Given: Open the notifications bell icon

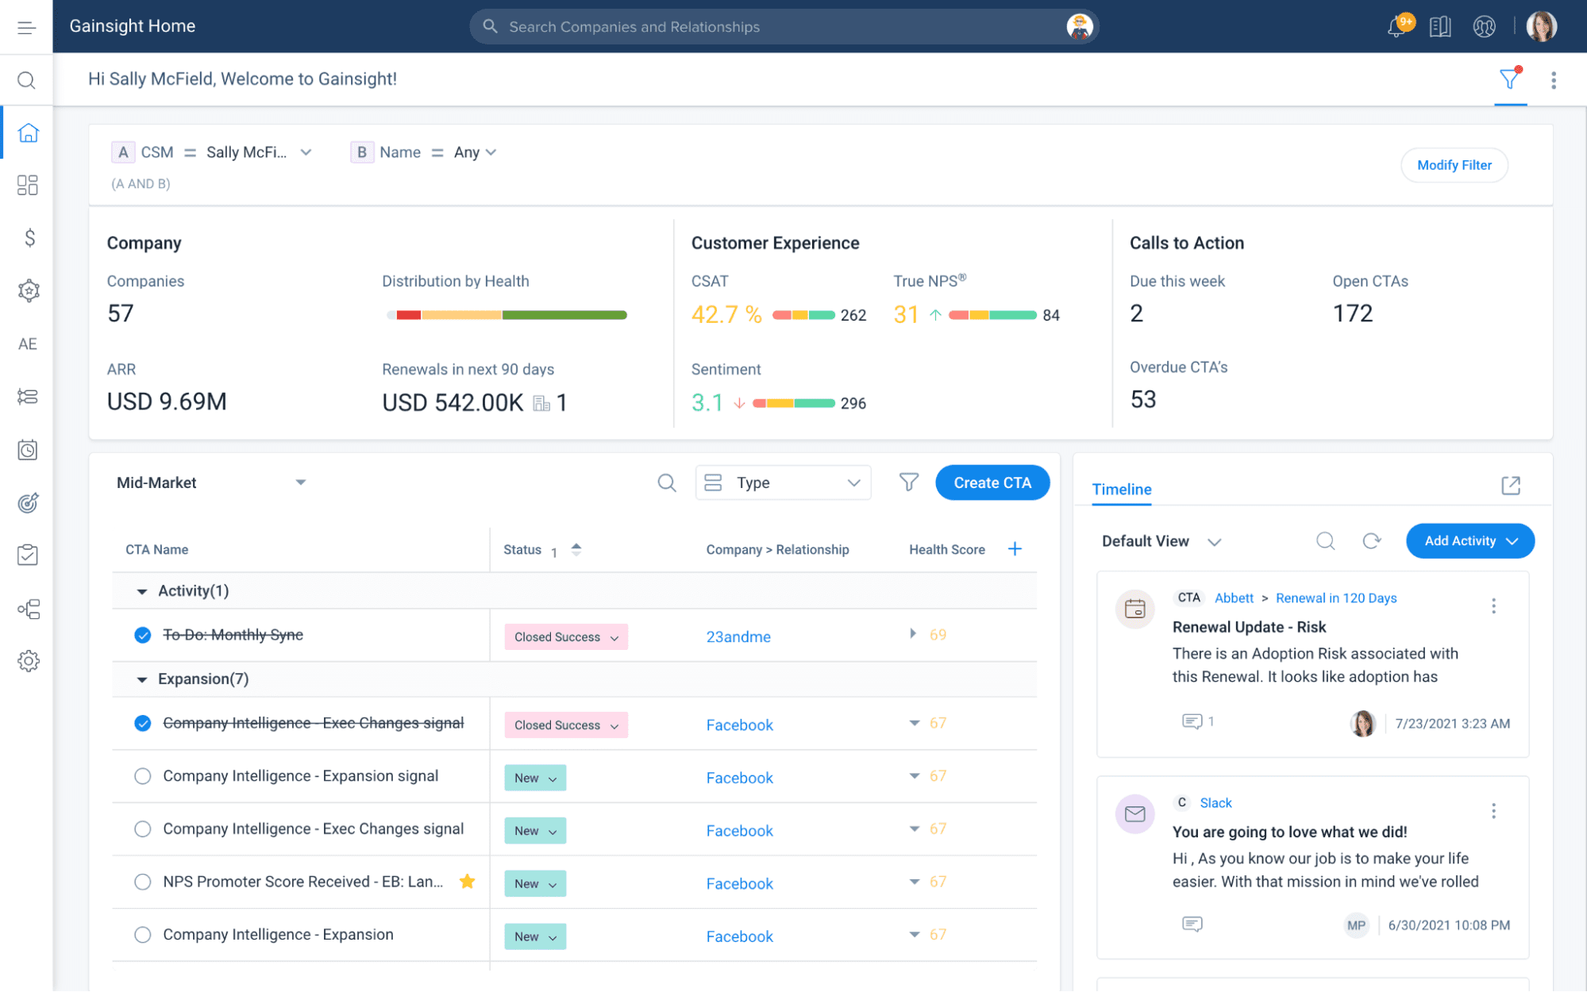Looking at the screenshot, I should click(1396, 27).
